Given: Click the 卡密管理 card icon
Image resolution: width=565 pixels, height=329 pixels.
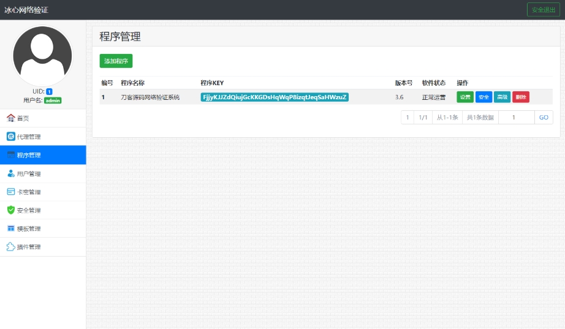Looking at the screenshot, I should pyautogui.click(x=10, y=192).
